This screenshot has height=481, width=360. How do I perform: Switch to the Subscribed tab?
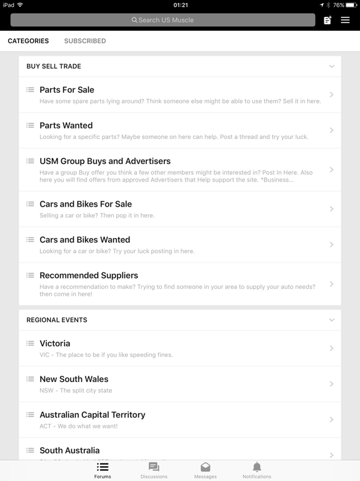[85, 41]
